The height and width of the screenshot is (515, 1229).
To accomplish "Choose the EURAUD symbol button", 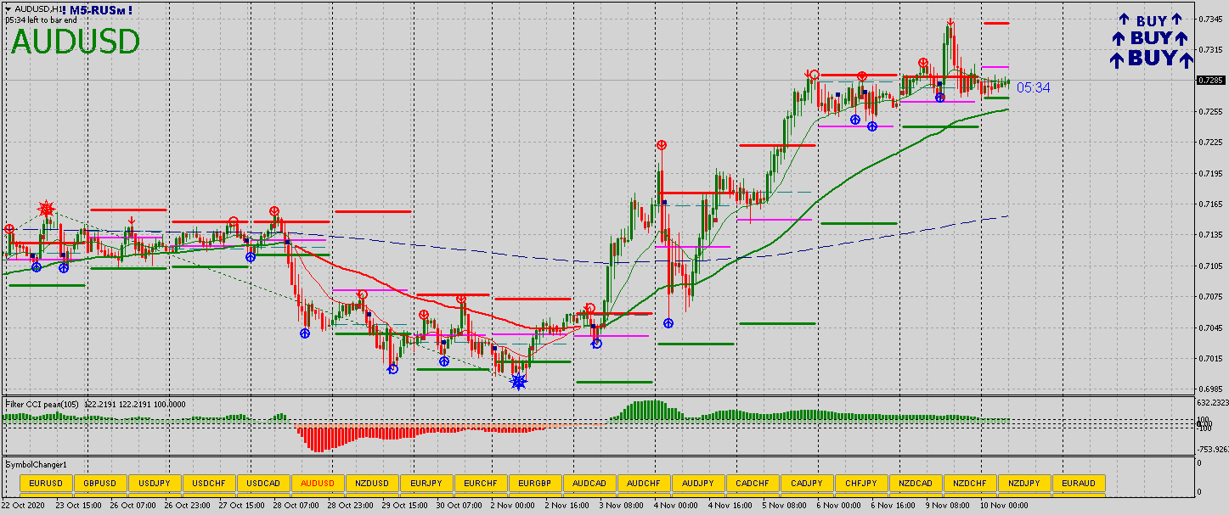I will [x=1079, y=484].
